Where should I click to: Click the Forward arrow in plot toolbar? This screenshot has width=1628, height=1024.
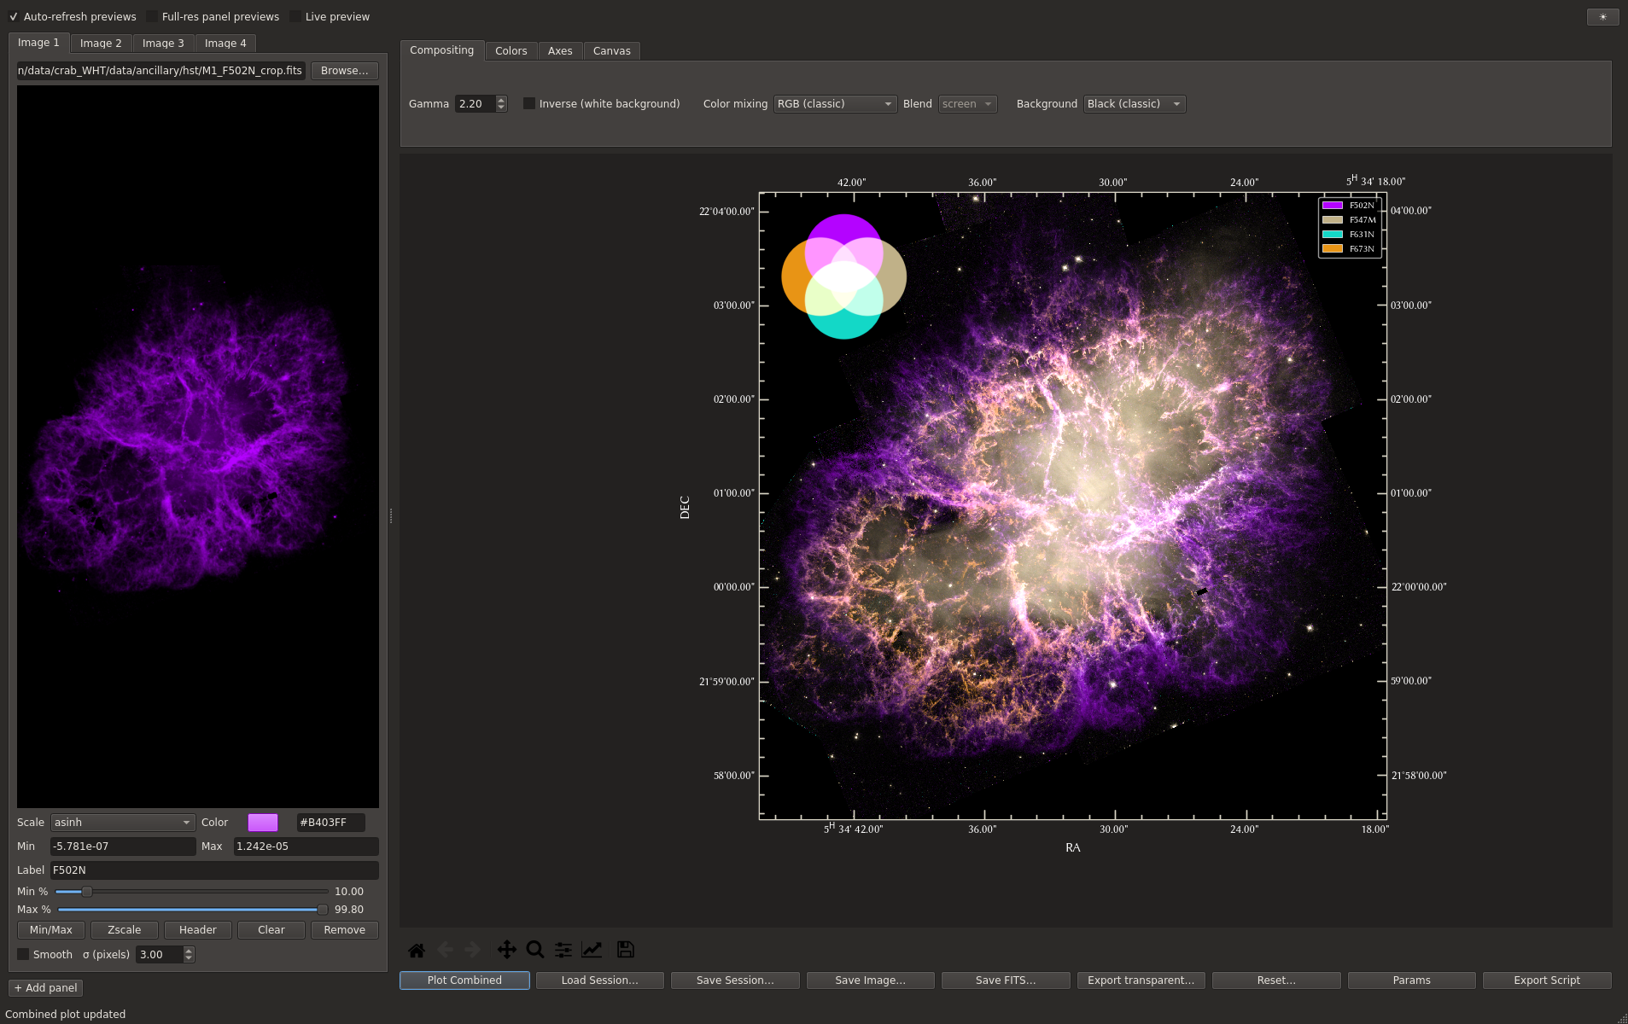(473, 950)
